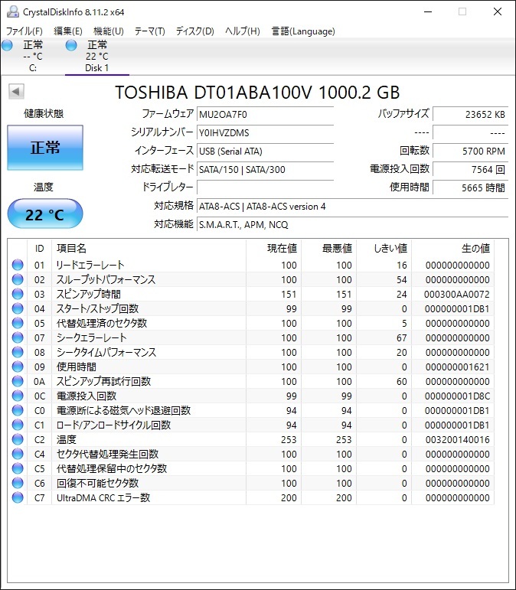Click status orb for UltraDMA CRC エラー数 row
The height and width of the screenshot is (590, 516).
pyautogui.click(x=18, y=498)
